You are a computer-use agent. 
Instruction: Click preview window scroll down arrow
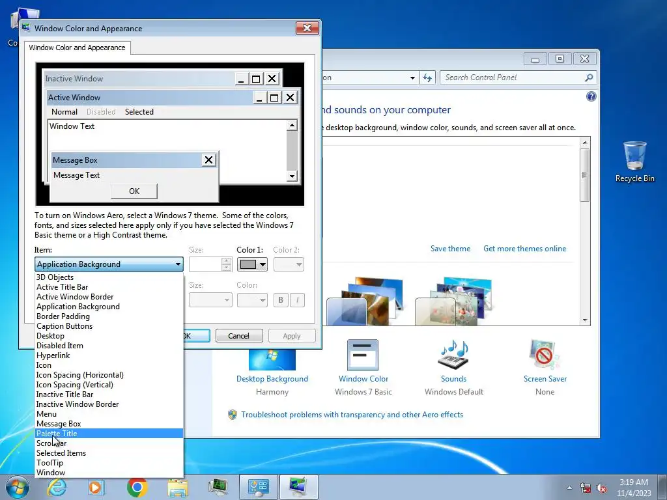click(x=292, y=176)
